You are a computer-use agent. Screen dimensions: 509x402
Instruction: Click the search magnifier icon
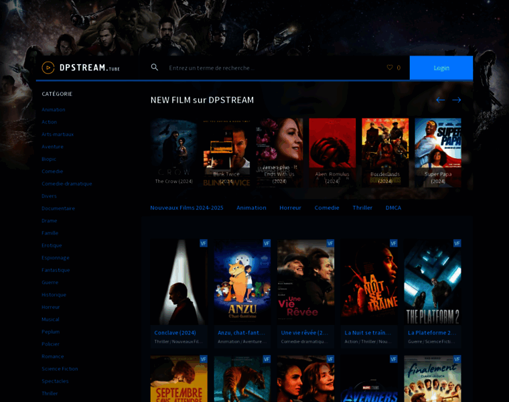pos(155,67)
